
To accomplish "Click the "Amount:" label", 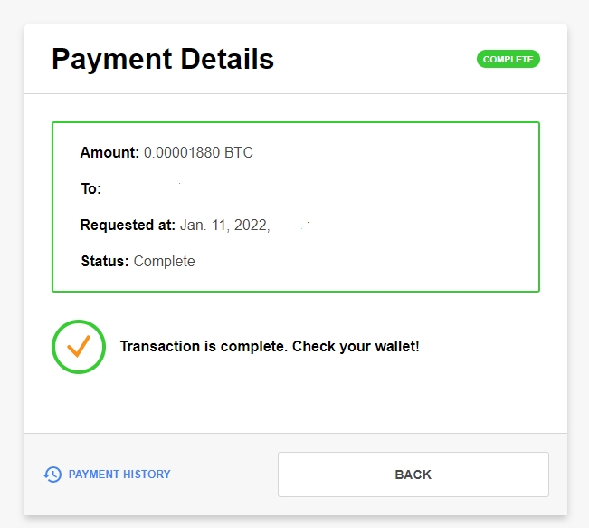I will 109,153.
